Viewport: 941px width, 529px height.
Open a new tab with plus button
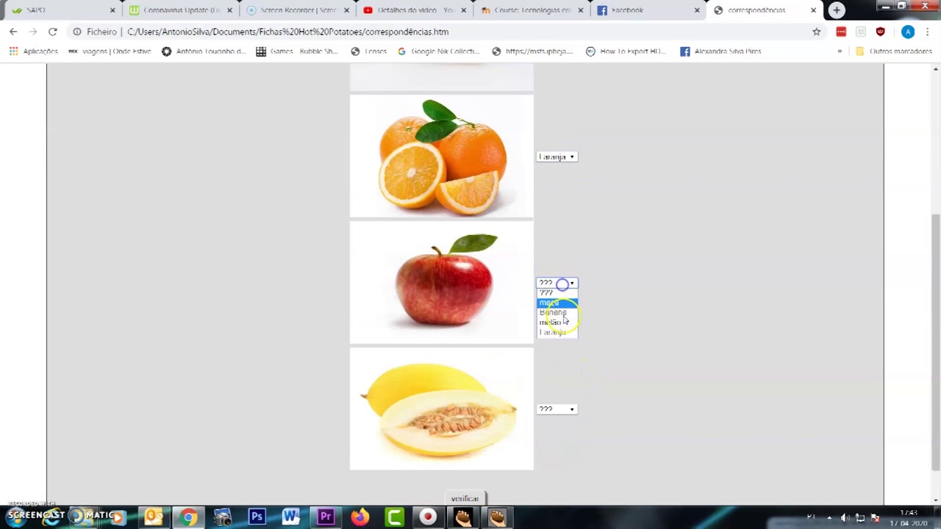click(x=837, y=10)
